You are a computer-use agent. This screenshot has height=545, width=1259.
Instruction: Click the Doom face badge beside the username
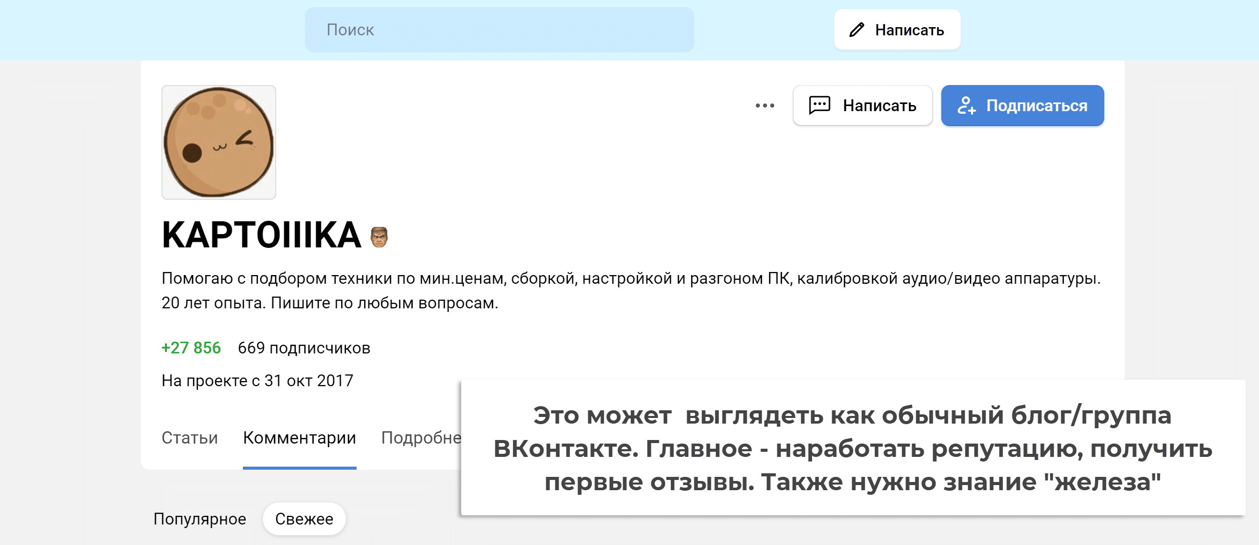pos(379,237)
